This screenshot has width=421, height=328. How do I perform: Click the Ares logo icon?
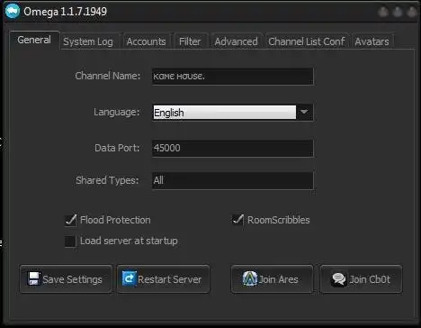tap(250, 278)
